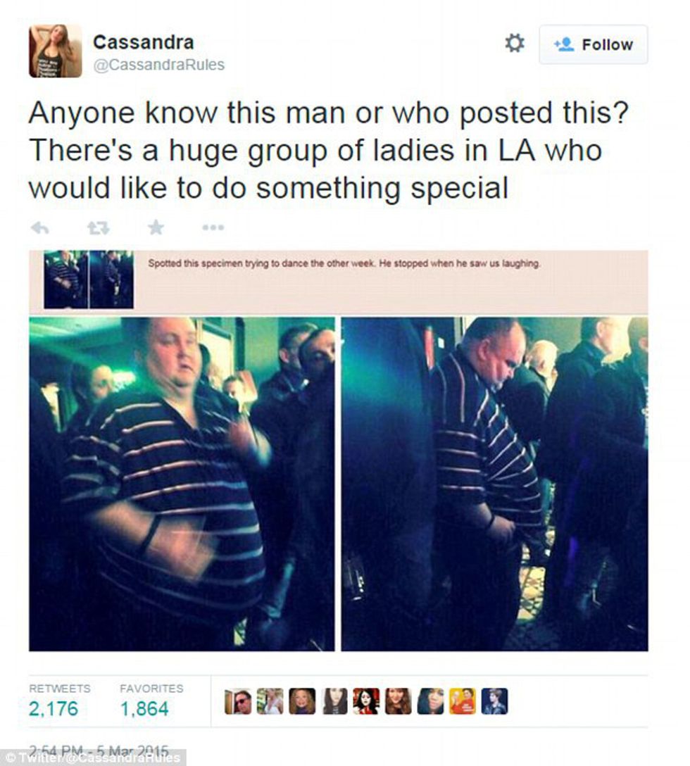Click the Cassandra display name
The width and height of the screenshot is (690, 766).
[143, 42]
